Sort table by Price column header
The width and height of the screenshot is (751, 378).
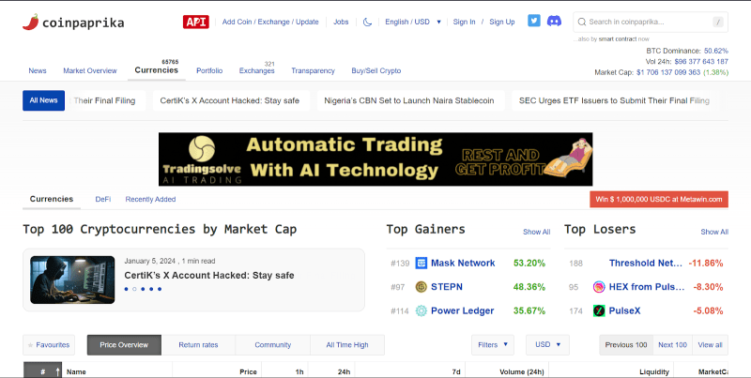tap(248, 371)
